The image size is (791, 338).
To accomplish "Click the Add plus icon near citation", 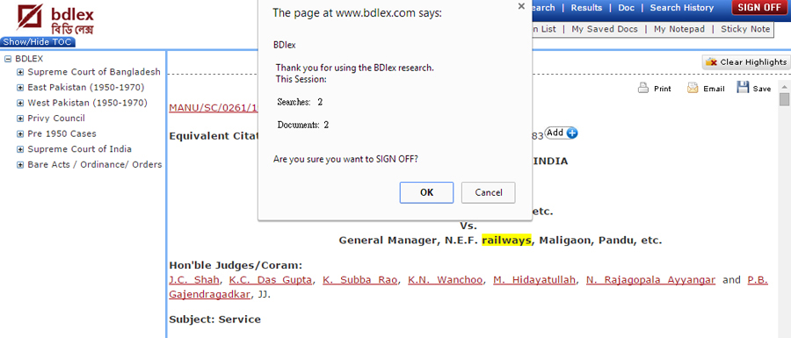I will click(571, 133).
